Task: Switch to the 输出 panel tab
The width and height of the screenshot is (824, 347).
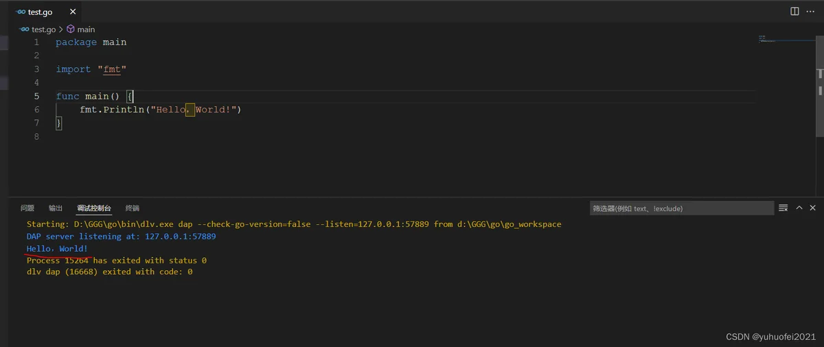Action: [x=56, y=208]
